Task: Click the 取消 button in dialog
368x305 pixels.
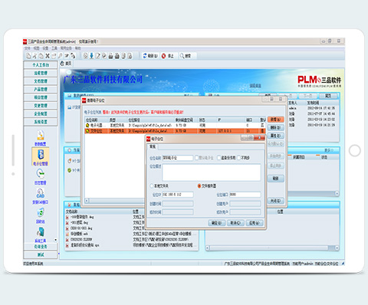Action: [x=235, y=223]
